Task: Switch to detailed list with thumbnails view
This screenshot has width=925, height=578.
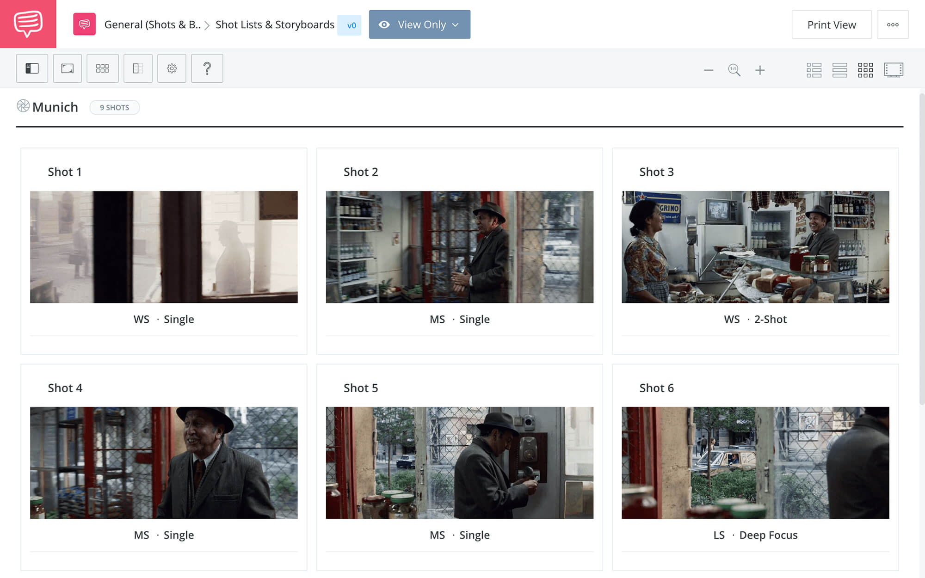Action: 814,70
